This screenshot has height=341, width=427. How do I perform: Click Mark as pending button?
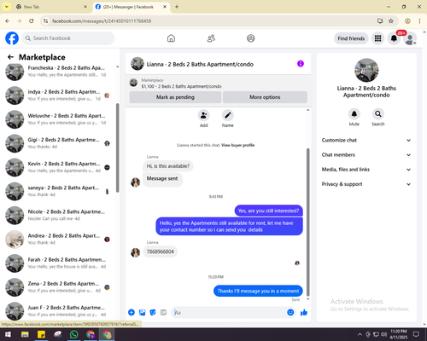(175, 97)
